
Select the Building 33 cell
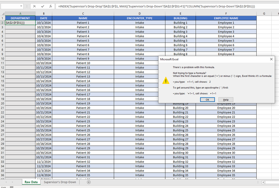tap(180, 166)
